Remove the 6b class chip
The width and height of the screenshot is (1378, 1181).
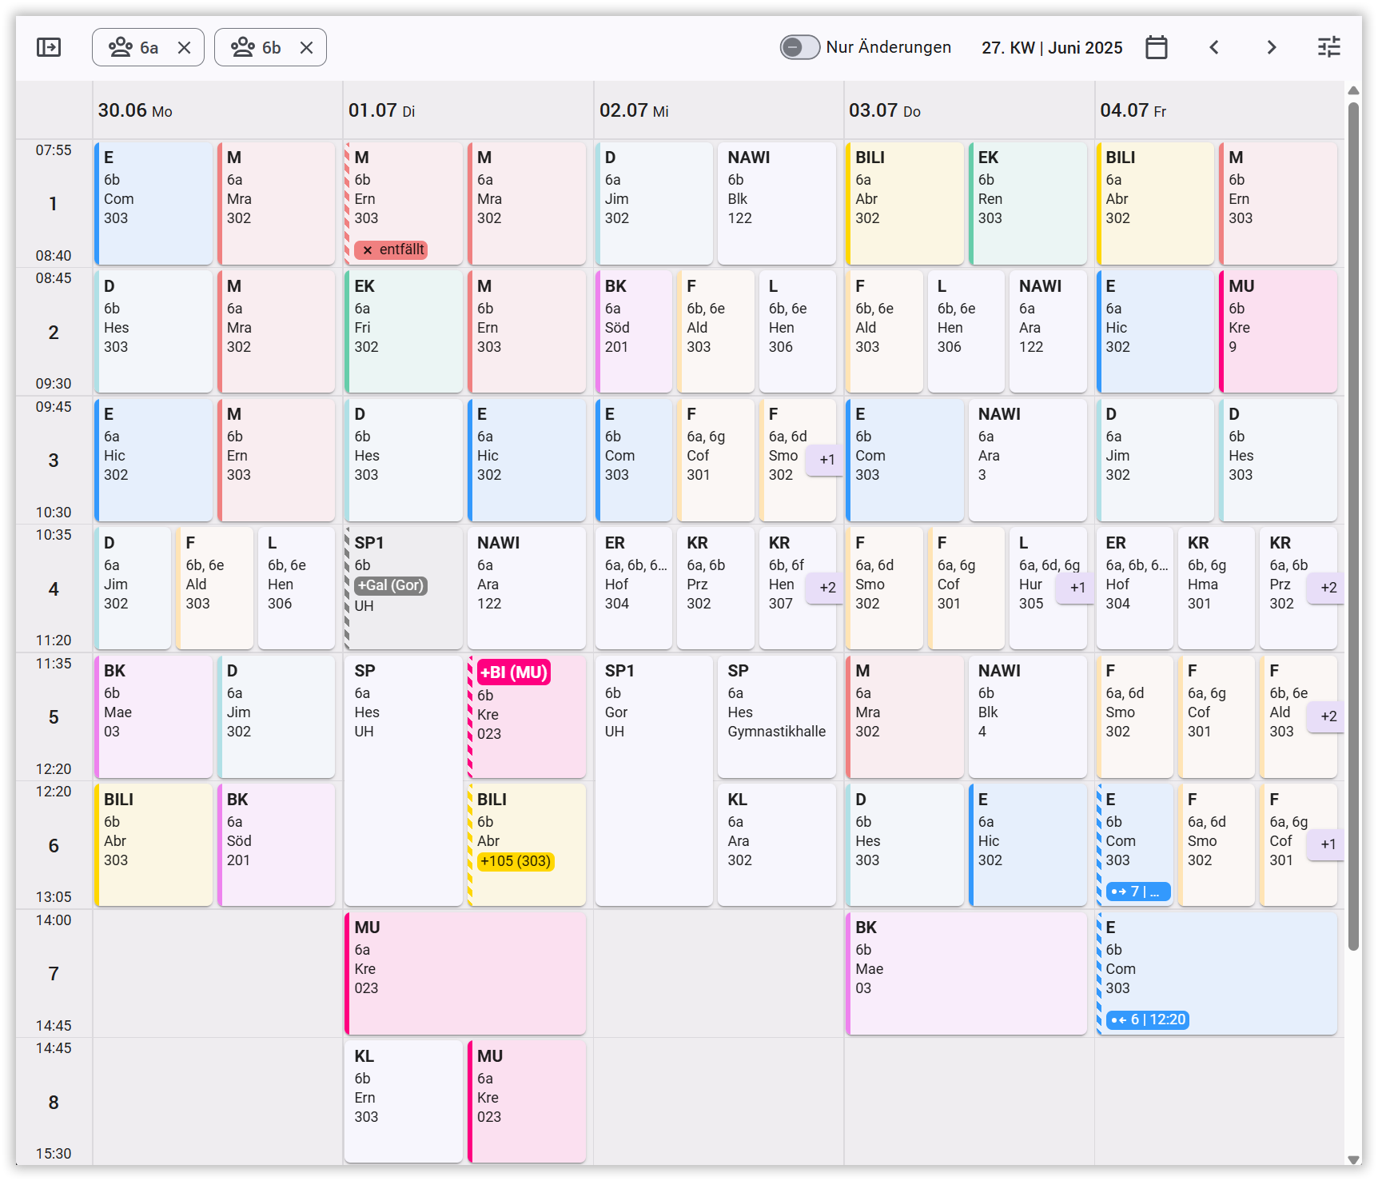pyautogui.click(x=307, y=48)
